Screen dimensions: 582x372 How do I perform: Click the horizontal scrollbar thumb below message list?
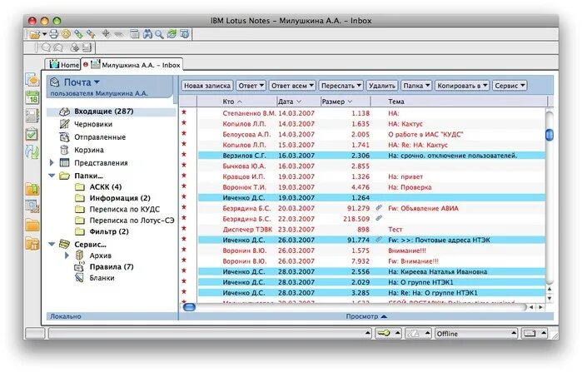(x=189, y=307)
